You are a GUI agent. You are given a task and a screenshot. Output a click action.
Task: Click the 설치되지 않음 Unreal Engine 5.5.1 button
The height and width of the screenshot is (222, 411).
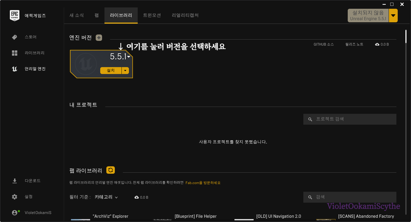coord(368,16)
